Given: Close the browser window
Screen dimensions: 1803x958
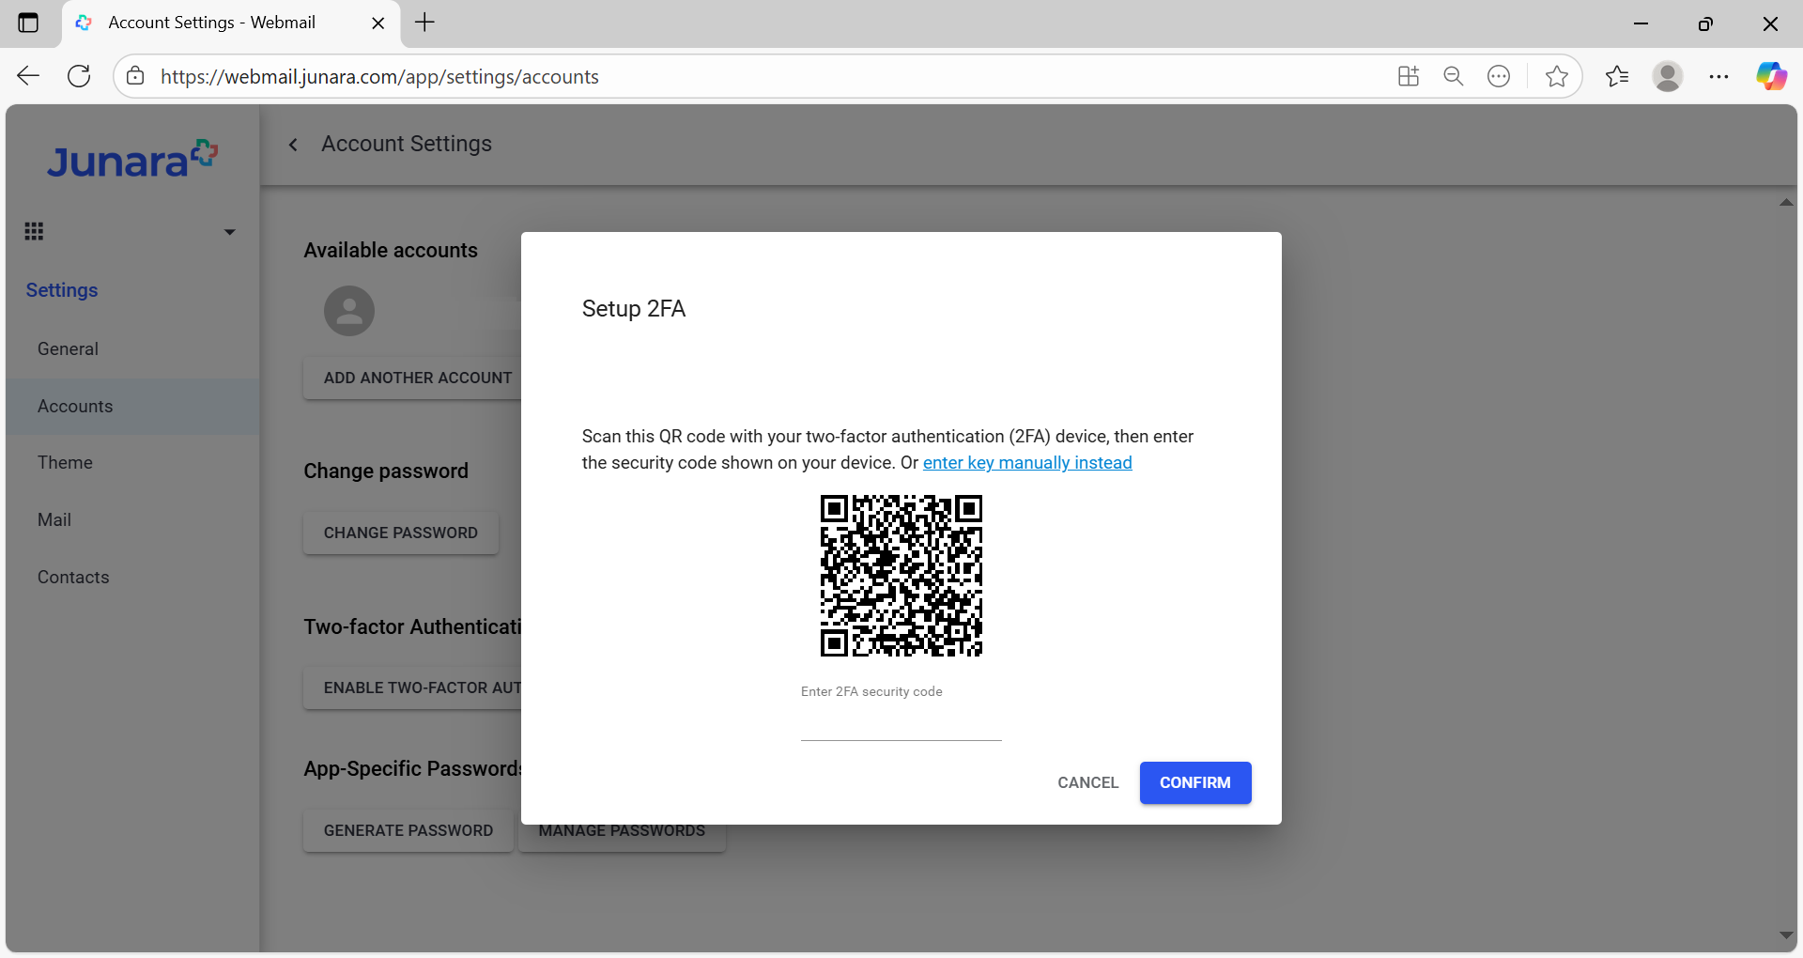Looking at the screenshot, I should tap(1770, 23).
